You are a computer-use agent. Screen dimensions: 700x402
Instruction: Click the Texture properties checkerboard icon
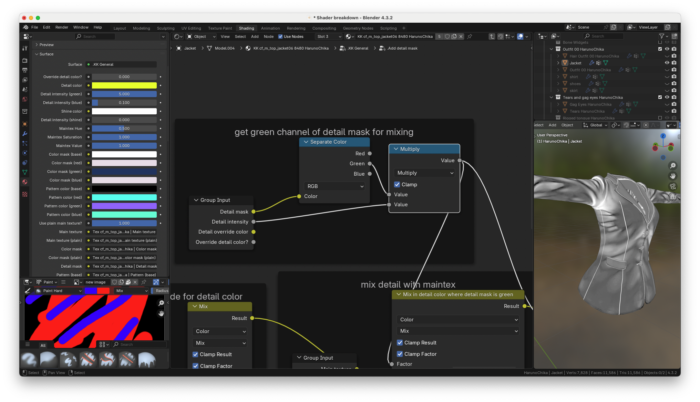[x=25, y=194]
